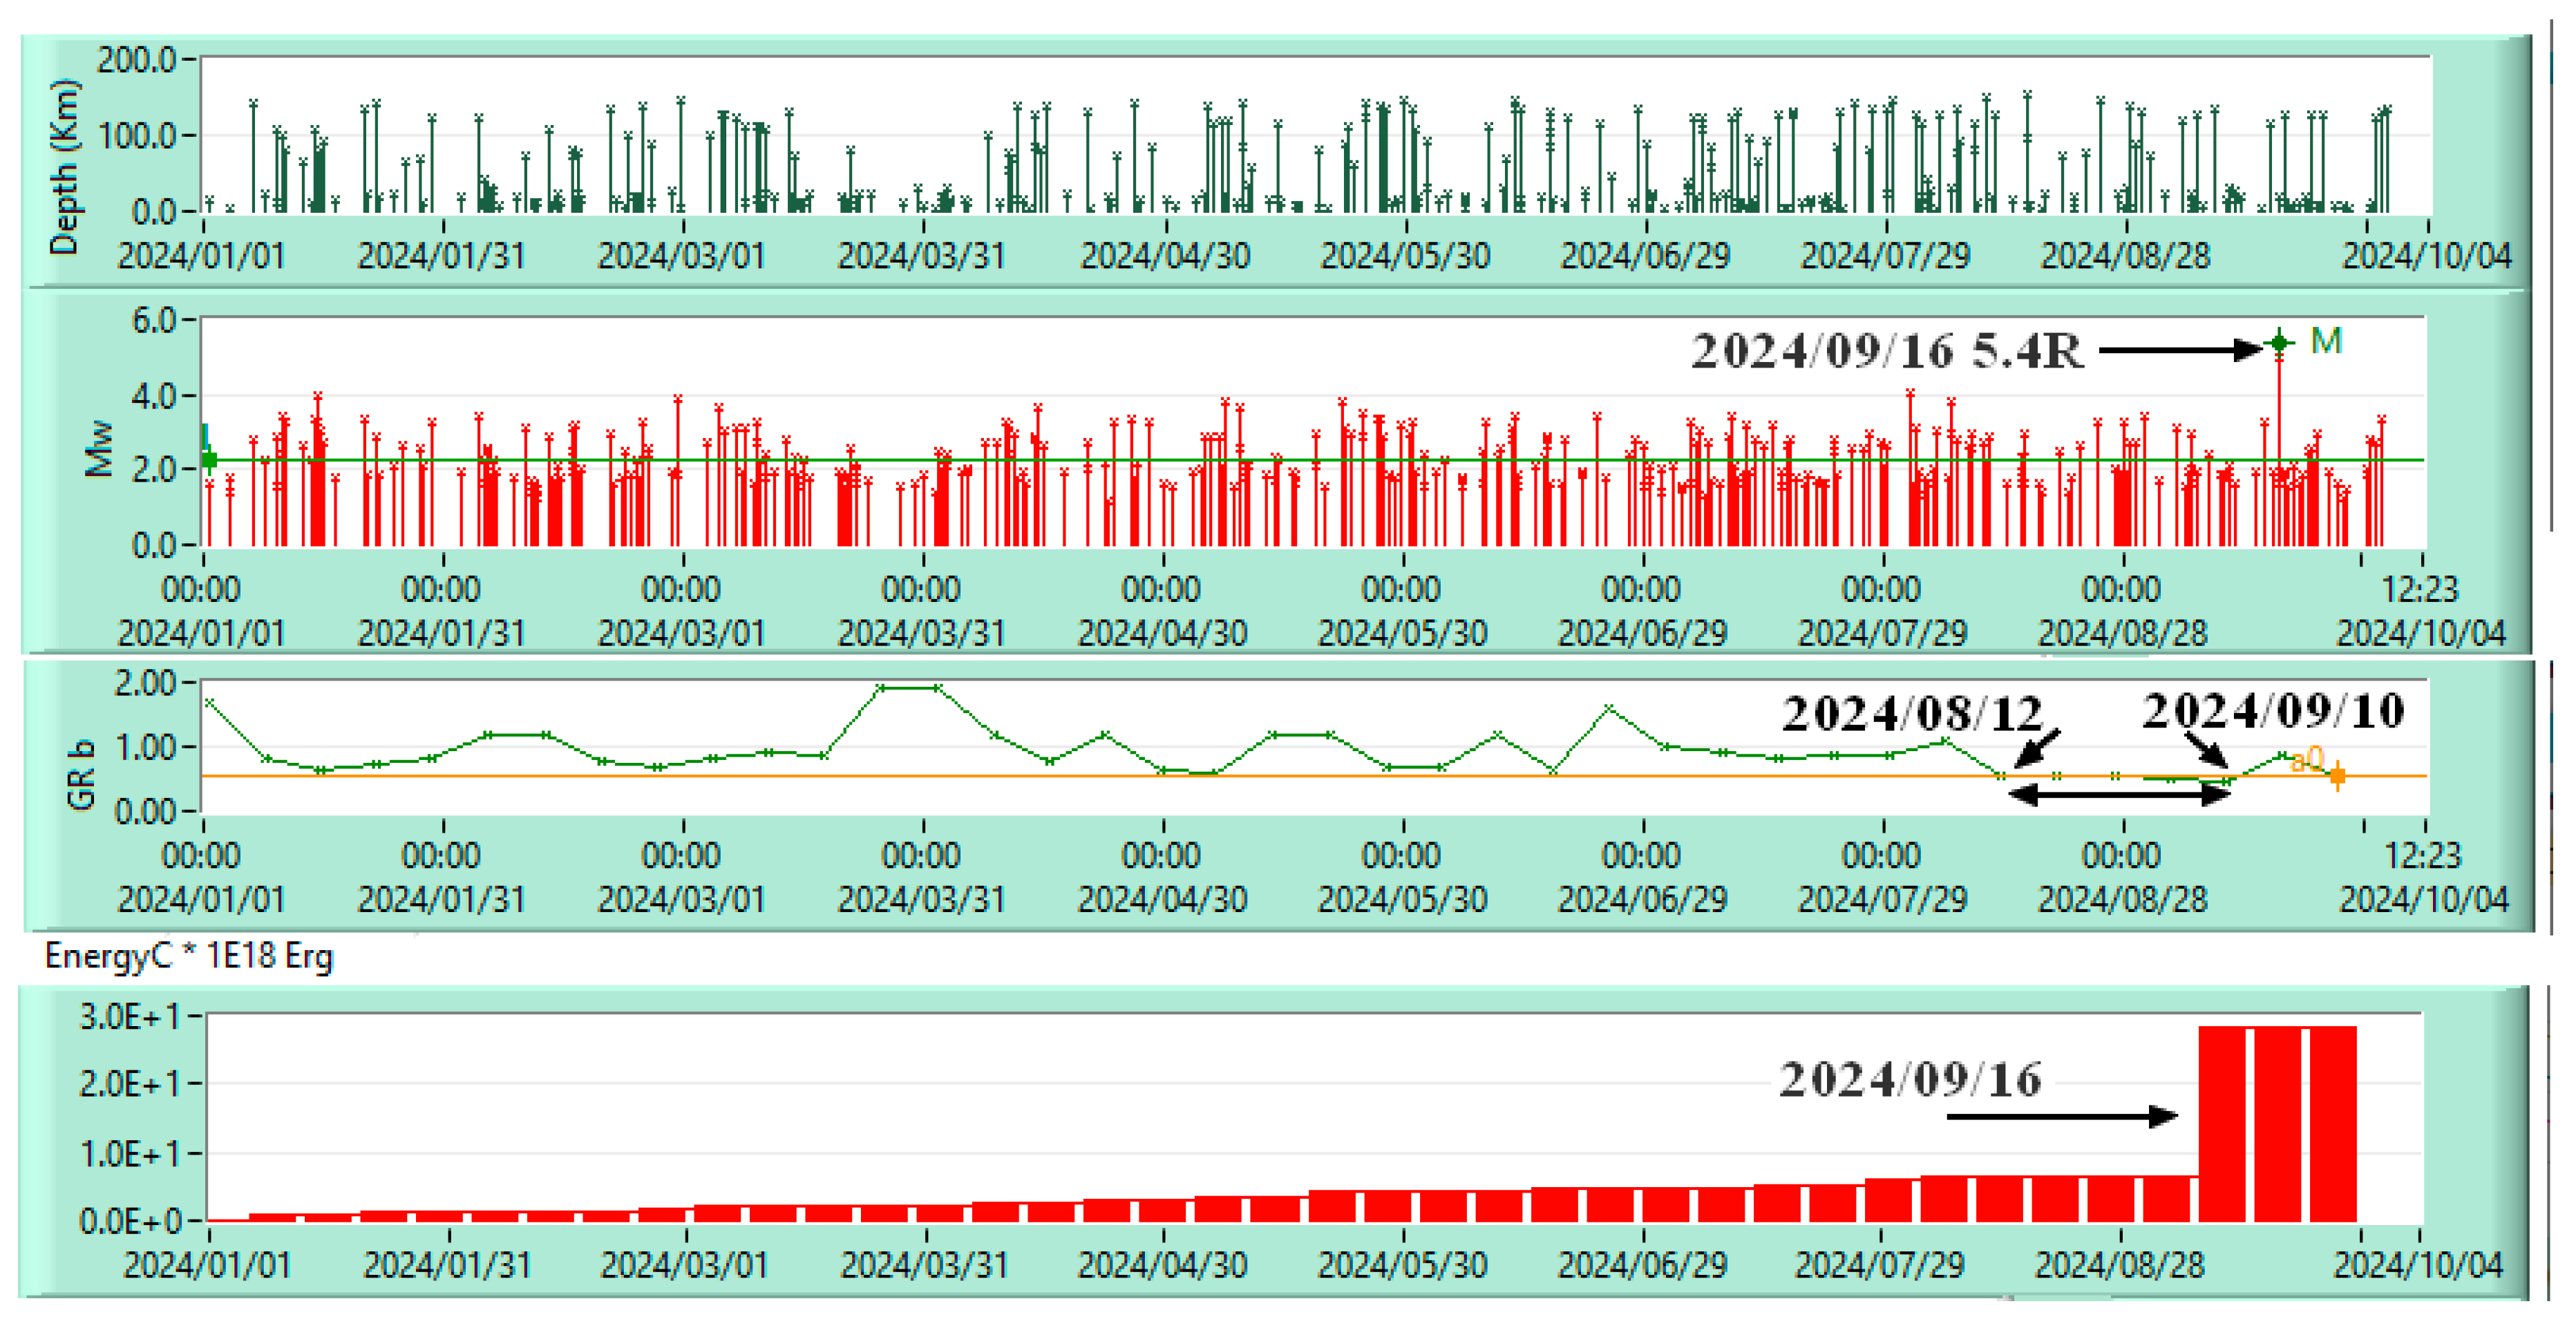Click the EnergyC * 1E18 Erg label
Screen dimensions: 2576x1317
click(x=189, y=956)
